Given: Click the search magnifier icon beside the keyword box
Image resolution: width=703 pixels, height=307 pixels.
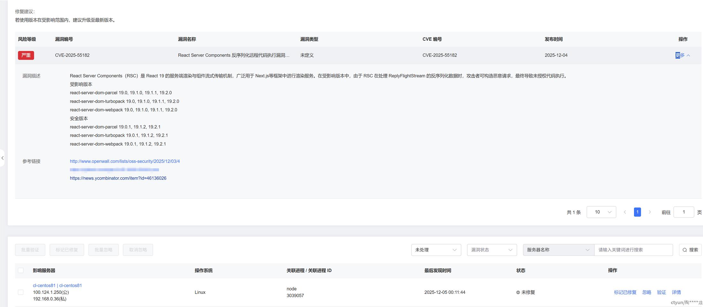Looking at the screenshot, I should (684, 250).
